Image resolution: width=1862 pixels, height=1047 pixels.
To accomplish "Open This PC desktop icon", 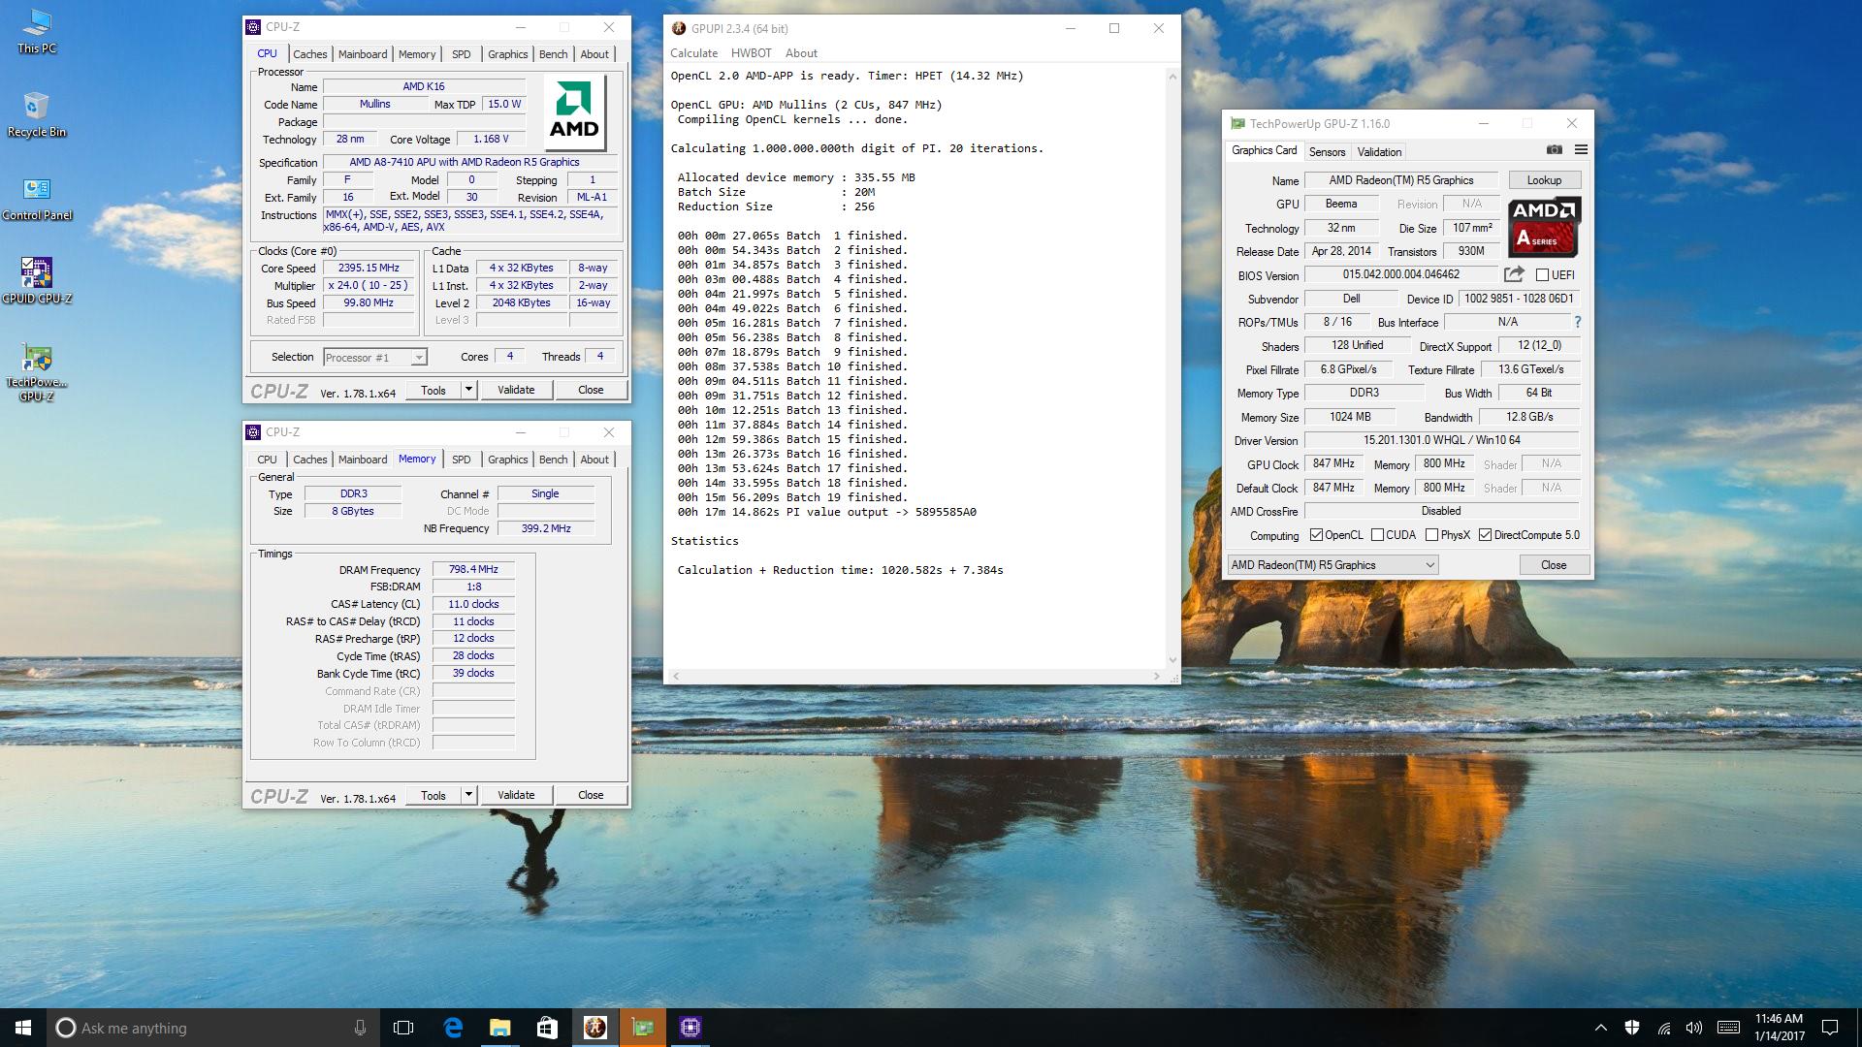I will point(37,31).
